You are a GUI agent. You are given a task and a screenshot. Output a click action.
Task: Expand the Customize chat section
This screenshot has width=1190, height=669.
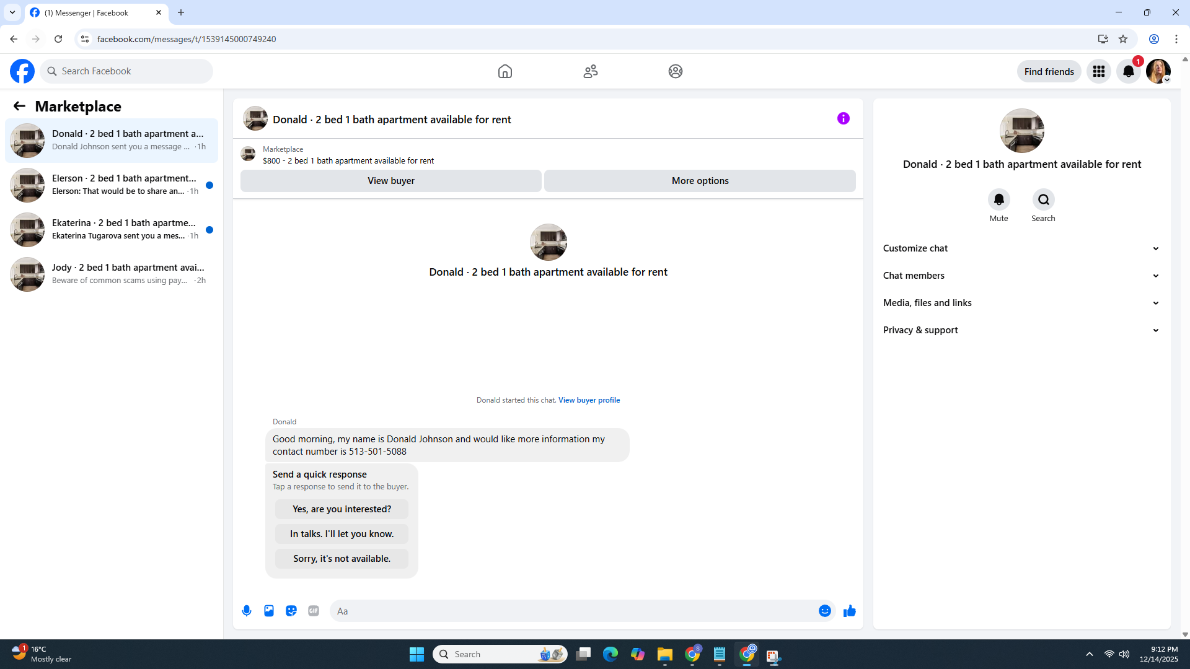(1021, 248)
